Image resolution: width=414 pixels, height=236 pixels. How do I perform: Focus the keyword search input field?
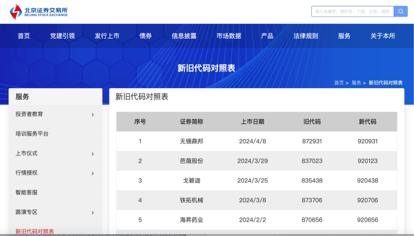[x=352, y=12]
